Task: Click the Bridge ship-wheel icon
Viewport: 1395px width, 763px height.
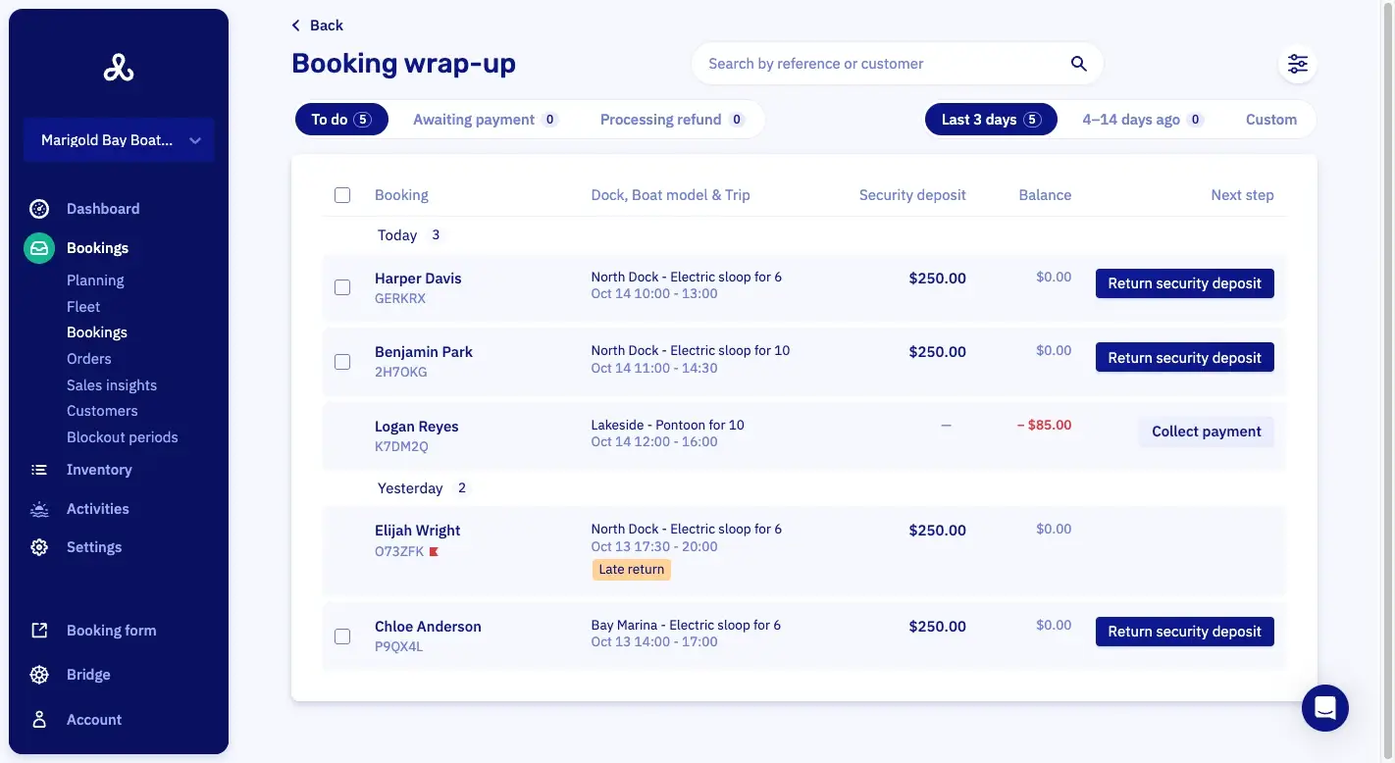Action: [x=39, y=675]
